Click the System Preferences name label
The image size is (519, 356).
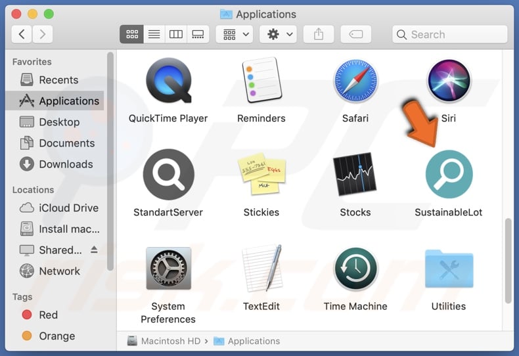point(168,313)
